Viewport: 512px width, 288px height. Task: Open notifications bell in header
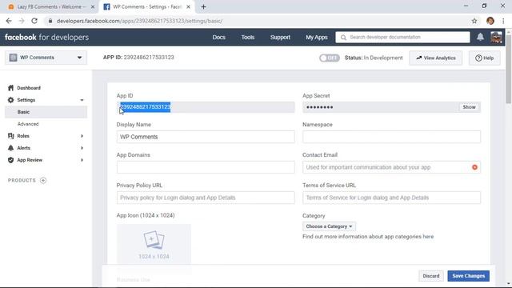click(480, 38)
